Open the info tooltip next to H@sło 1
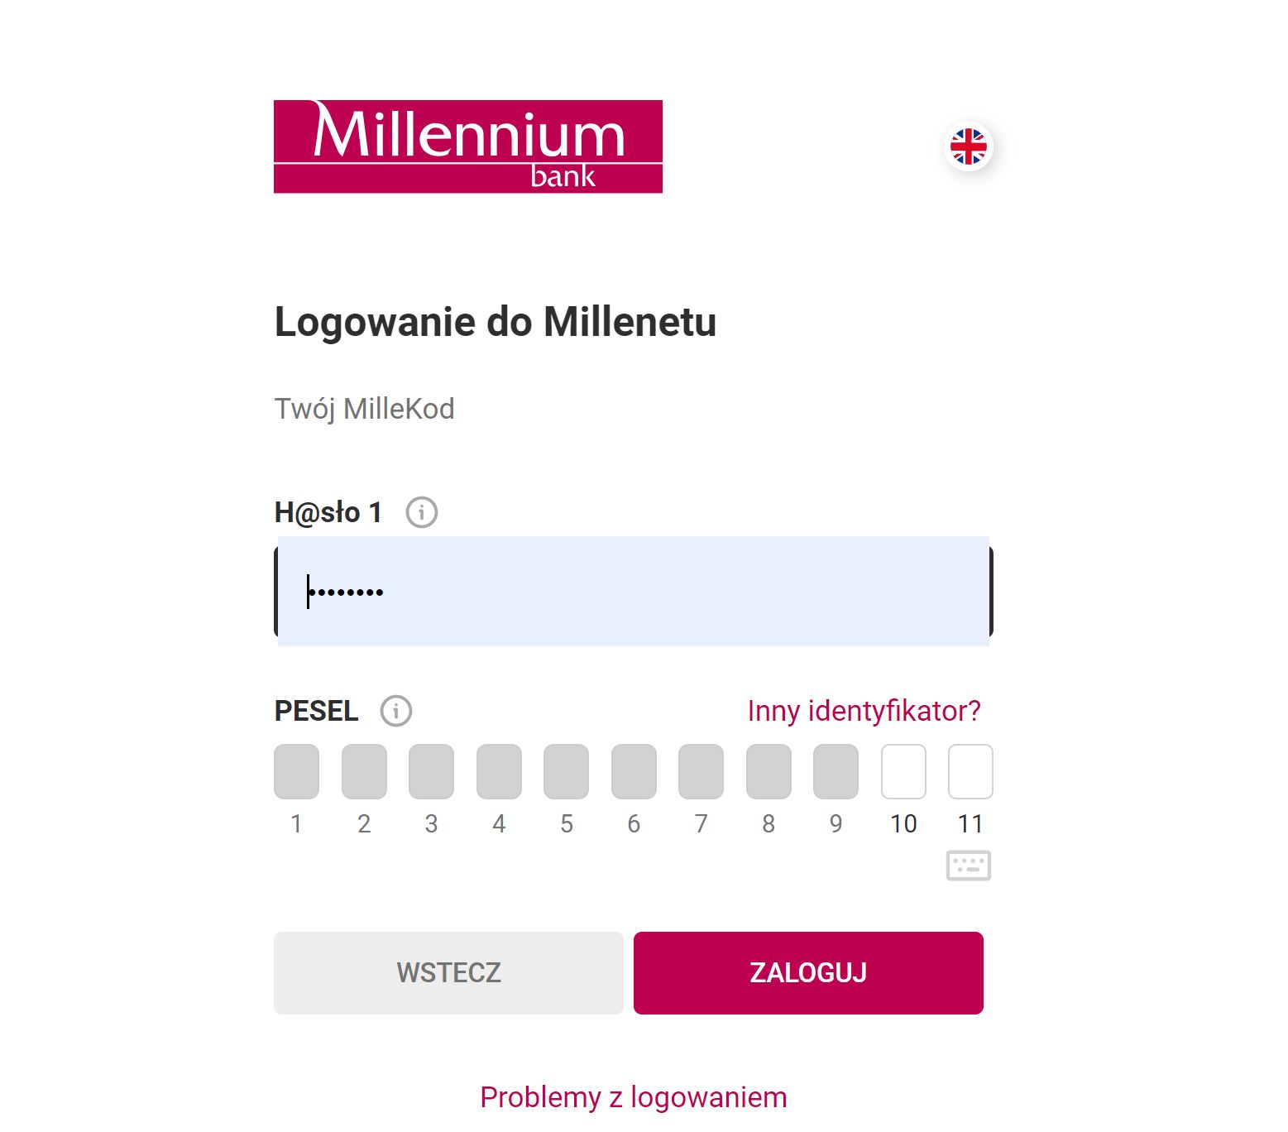The height and width of the screenshot is (1132, 1288). (423, 511)
